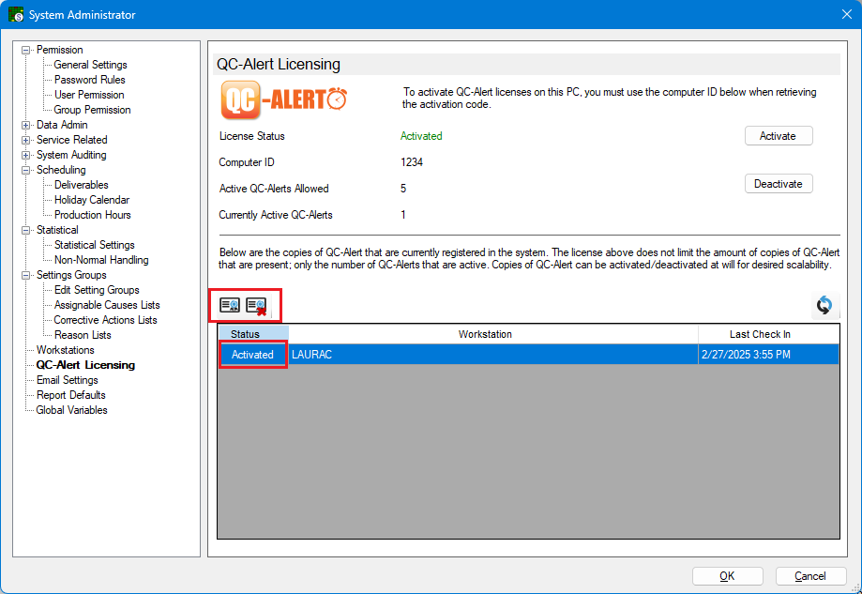Select the Service Related item

[72, 140]
